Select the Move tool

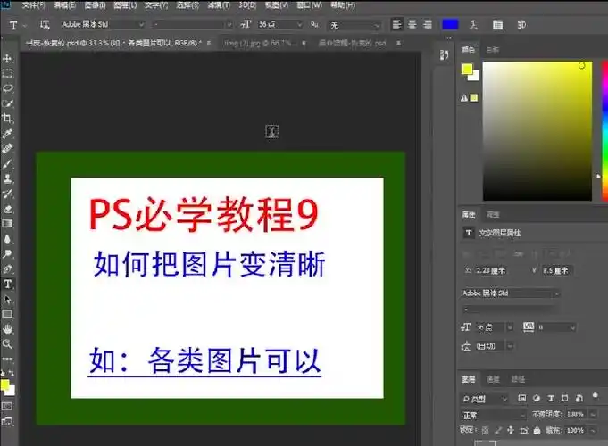click(7, 59)
